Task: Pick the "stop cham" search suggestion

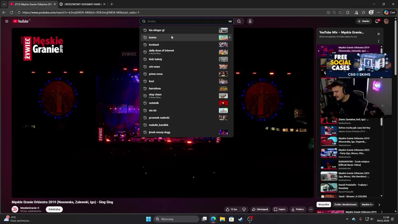Action: click(x=187, y=96)
